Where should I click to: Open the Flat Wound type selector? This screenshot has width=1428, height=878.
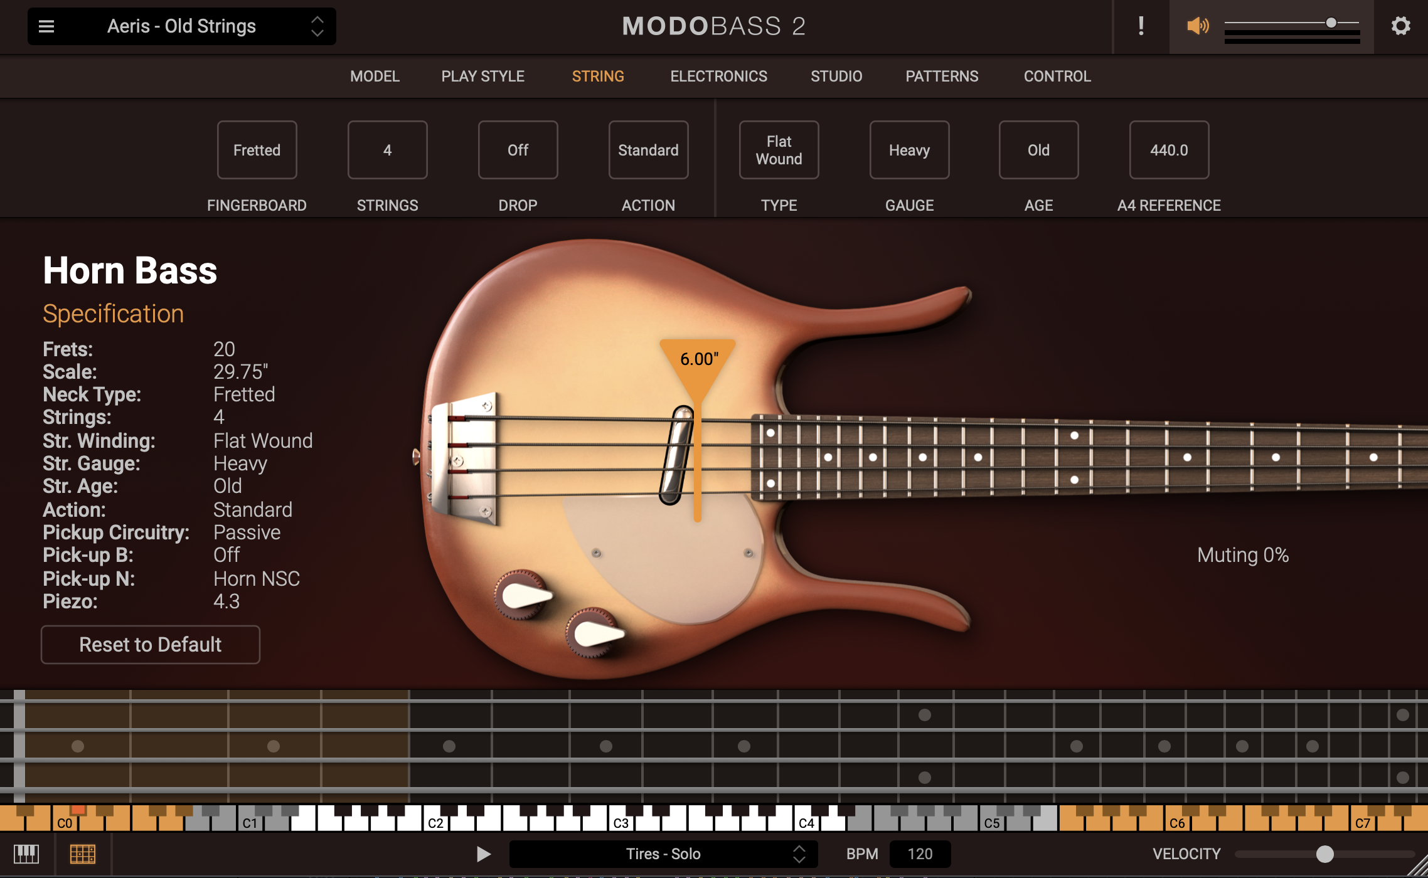coord(779,151)
